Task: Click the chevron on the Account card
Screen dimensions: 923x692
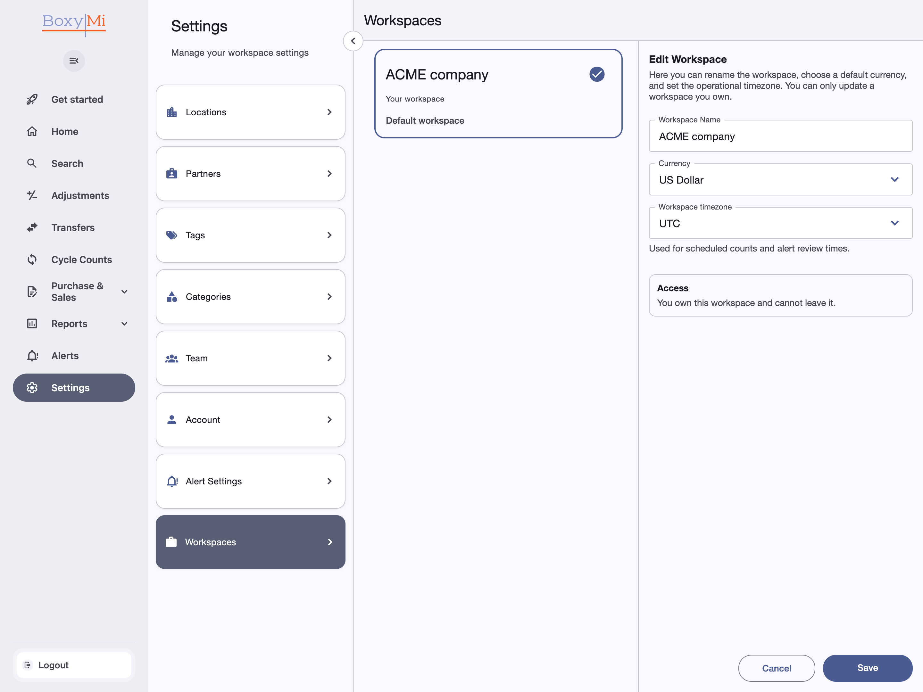Action: tap(330, 420)
